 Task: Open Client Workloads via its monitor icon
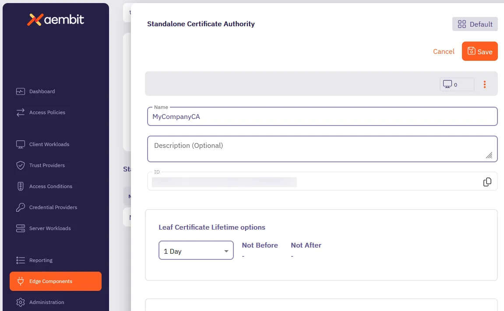[20, 144]
